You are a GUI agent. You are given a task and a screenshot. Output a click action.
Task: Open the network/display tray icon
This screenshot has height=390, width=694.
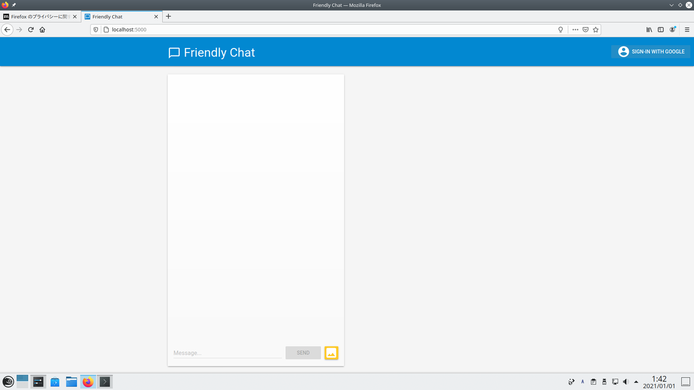click(x=615, y=381)
